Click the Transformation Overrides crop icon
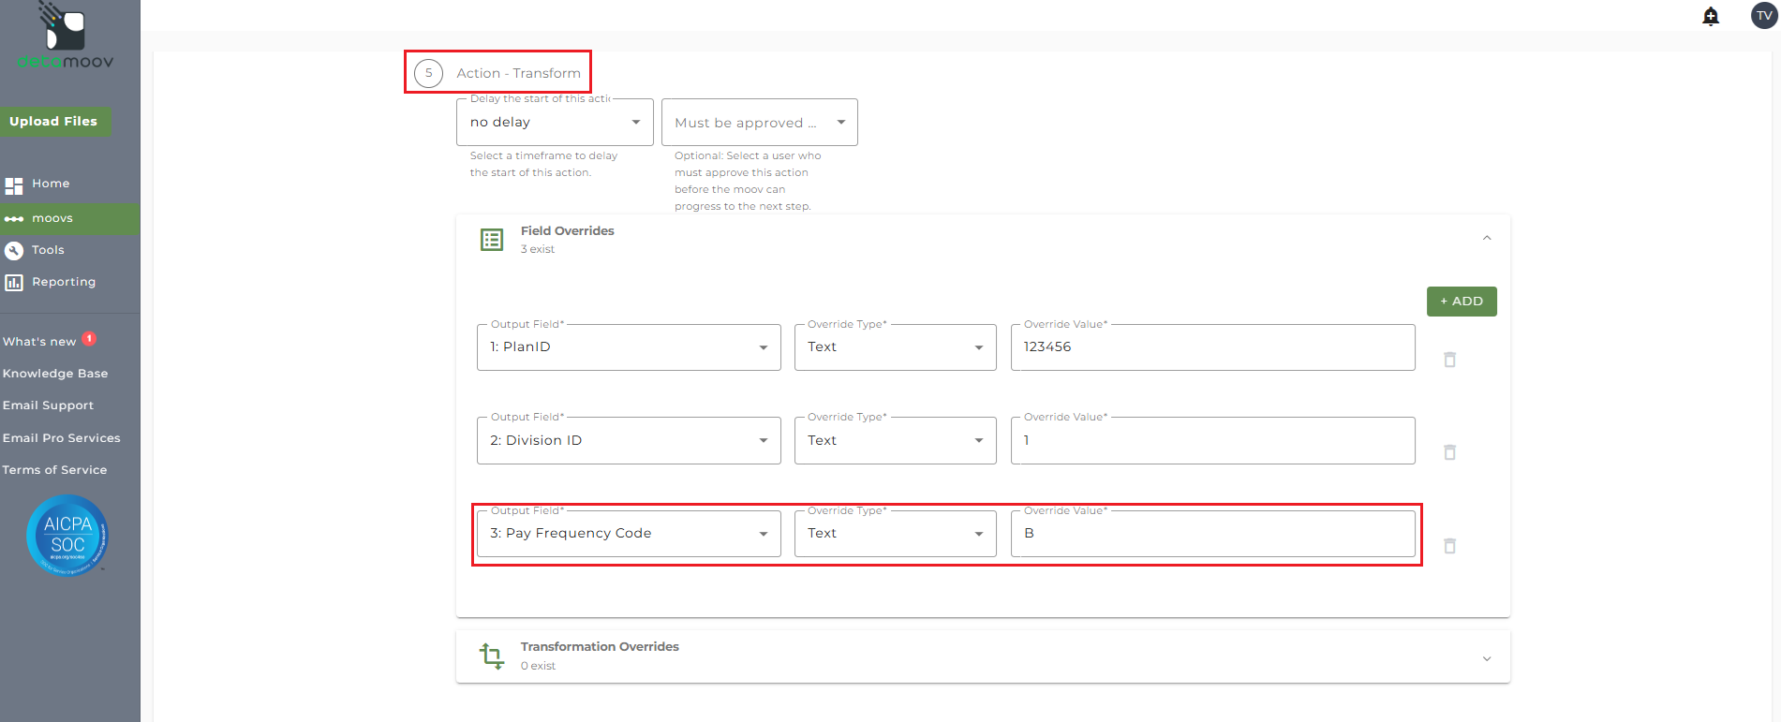1781x722 pixels. [x=492, y=656]
